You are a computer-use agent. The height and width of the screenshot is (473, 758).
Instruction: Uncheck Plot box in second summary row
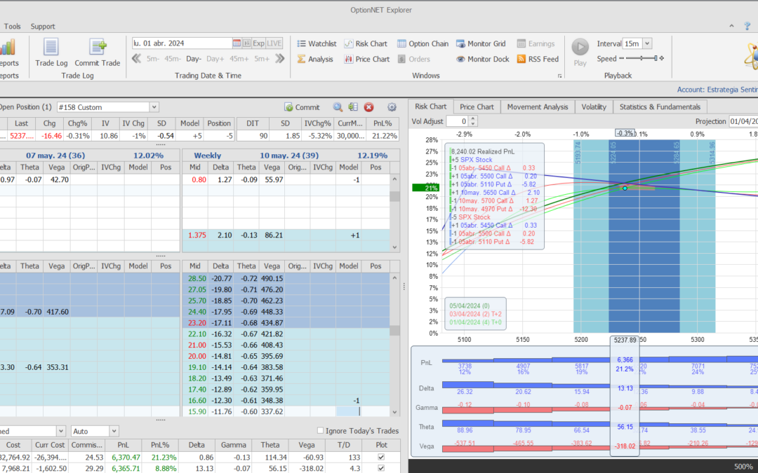pos(381,468)
